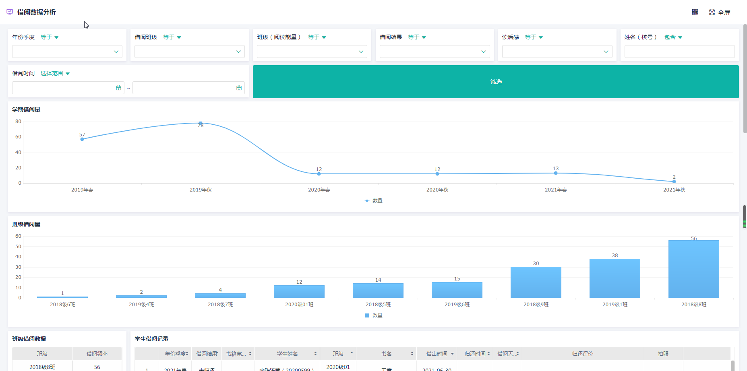Open the 借阅班级 operator 等于 dropdown
The width and height of the screenshot is (747, 371).
coord(172,37)
